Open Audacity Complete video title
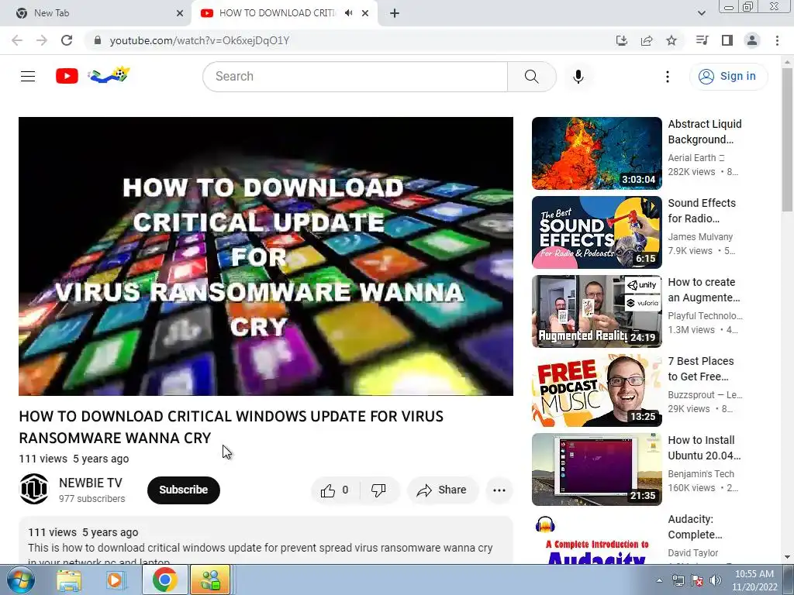The height and width of the screenshot is (595, 794). (695, 527)
